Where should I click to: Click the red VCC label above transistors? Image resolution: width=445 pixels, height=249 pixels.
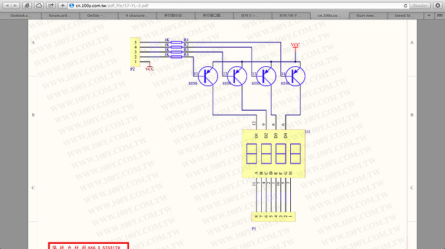(x=295, y=45)
